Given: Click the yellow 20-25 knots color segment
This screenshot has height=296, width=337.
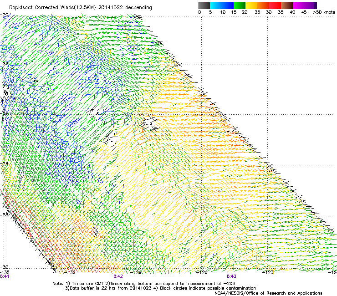Looking at the screenshot, I should pos(251,5).
